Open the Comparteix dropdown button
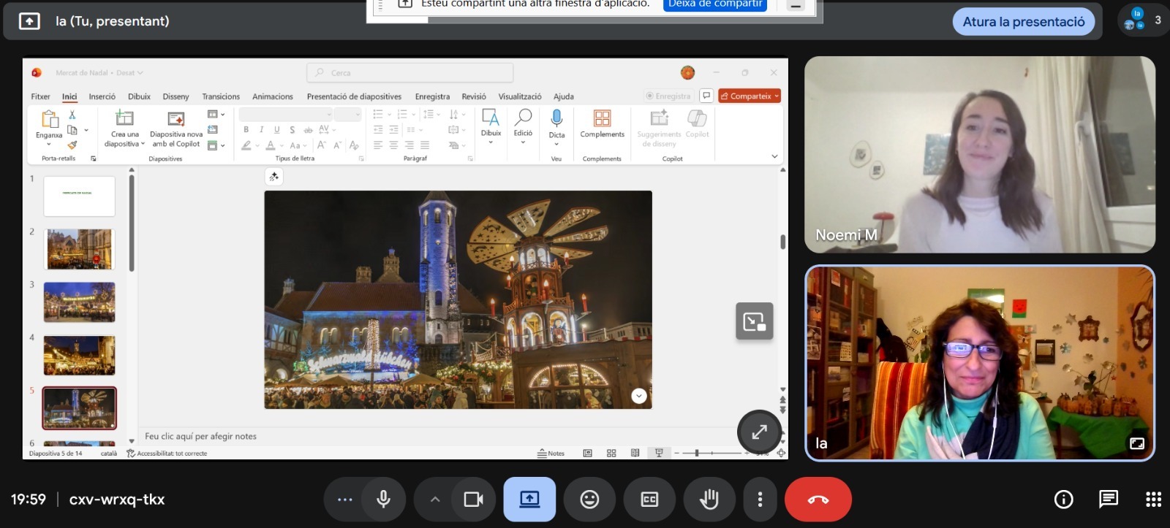Viewport: 1170px width, 528px height. (x=750, y=96)
